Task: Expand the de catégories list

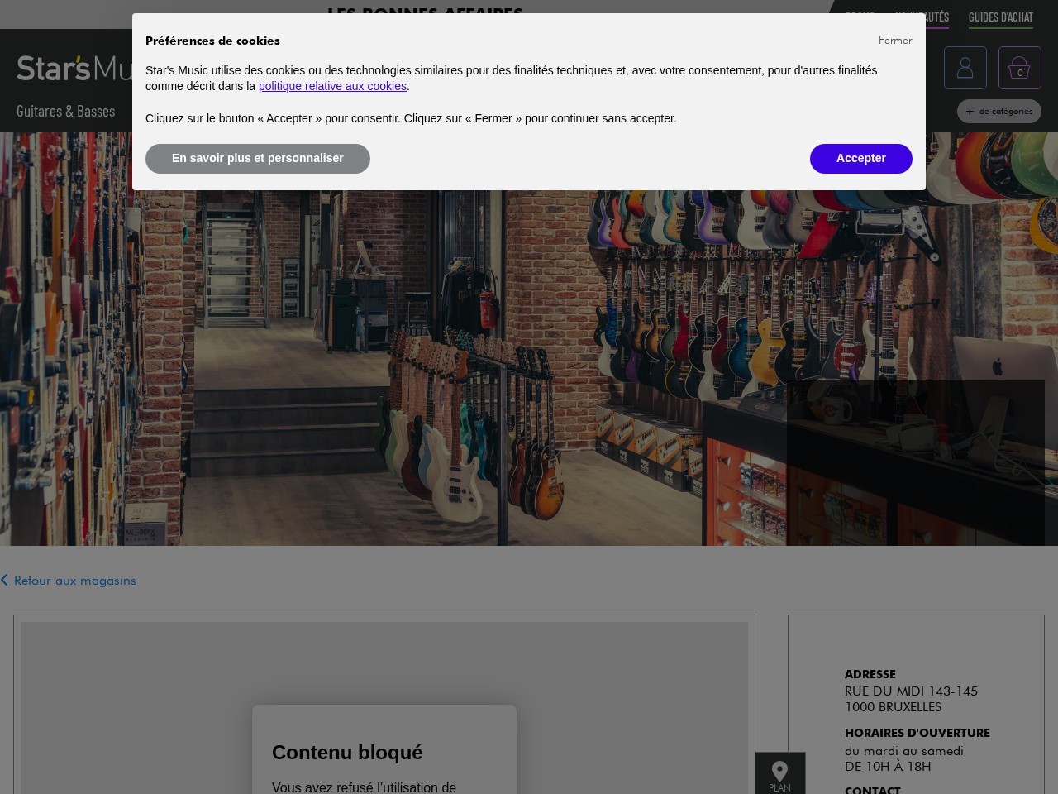Action: coord(999,111)
